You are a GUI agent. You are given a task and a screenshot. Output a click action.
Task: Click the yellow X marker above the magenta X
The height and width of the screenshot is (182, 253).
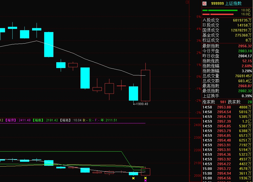[x=145, y=178]
